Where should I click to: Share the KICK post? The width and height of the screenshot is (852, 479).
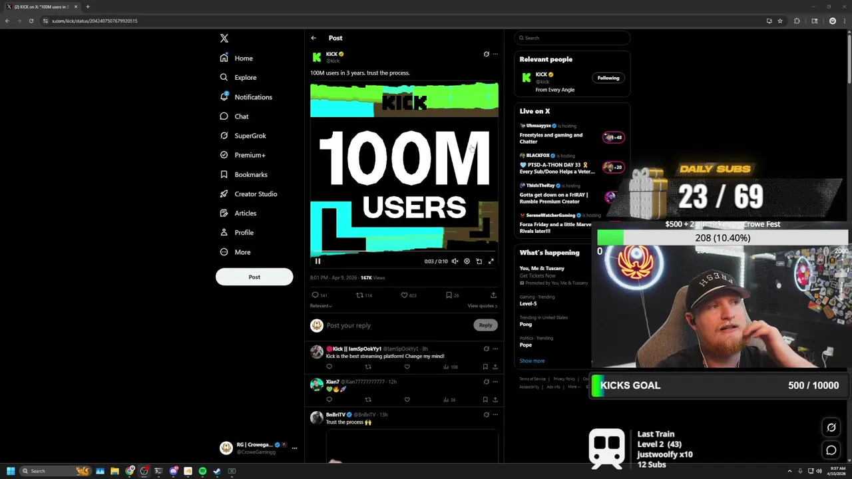click(493, 295)
